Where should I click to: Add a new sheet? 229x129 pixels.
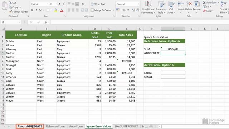click(151, 126)
